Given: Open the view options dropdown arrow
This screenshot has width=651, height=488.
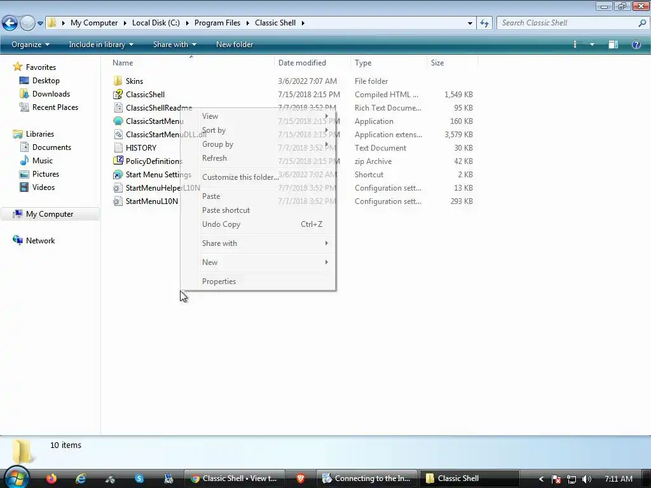Looking at the screenshot, I should click(592, 44).
